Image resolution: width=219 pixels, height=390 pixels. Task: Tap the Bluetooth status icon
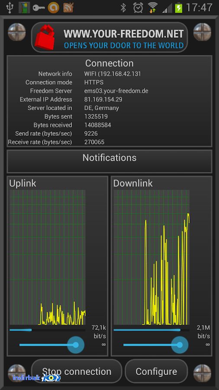(123, 7)
